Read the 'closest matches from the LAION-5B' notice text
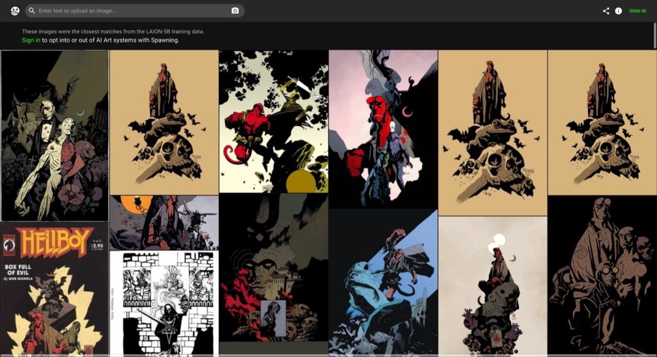Viewport: 657px width, 357px height. point(113,31)
